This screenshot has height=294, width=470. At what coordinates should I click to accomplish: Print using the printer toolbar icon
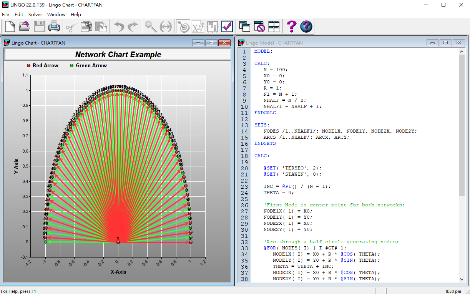[54, 27]
